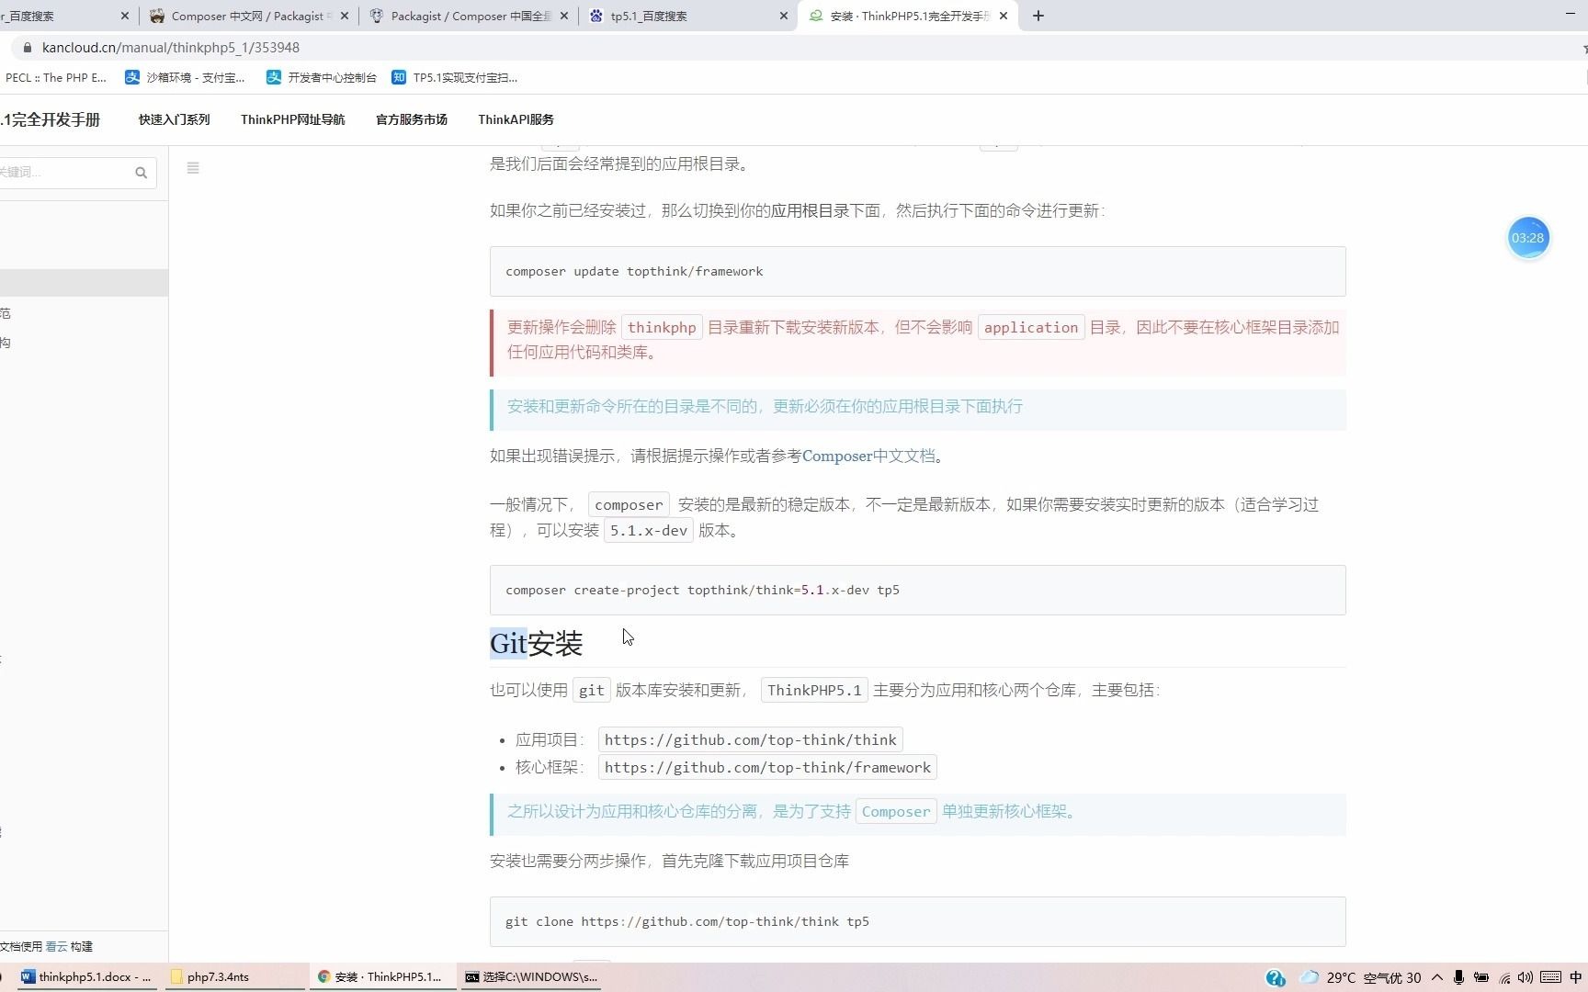Screen dimensions: 1588x992
Task: Close the tp5.1_百度搜索 tab
Action: [x=784, y=16]
